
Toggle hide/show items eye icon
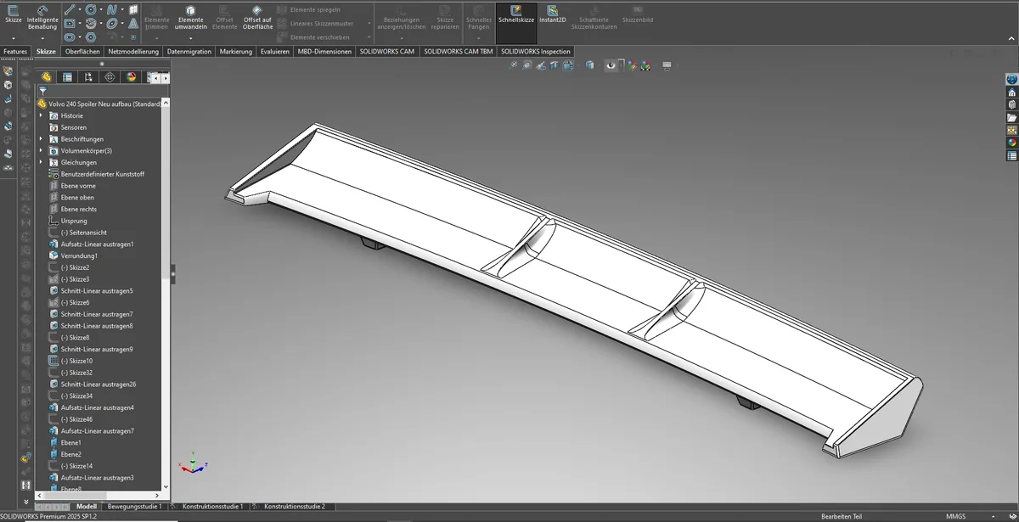[x=611, y=65]
